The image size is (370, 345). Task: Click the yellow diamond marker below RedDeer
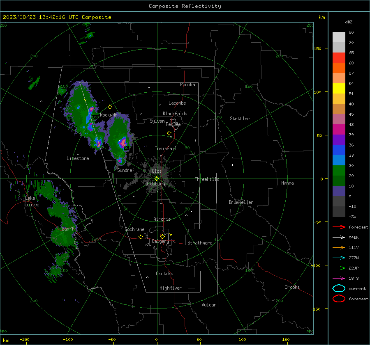[x=169, y=133]
